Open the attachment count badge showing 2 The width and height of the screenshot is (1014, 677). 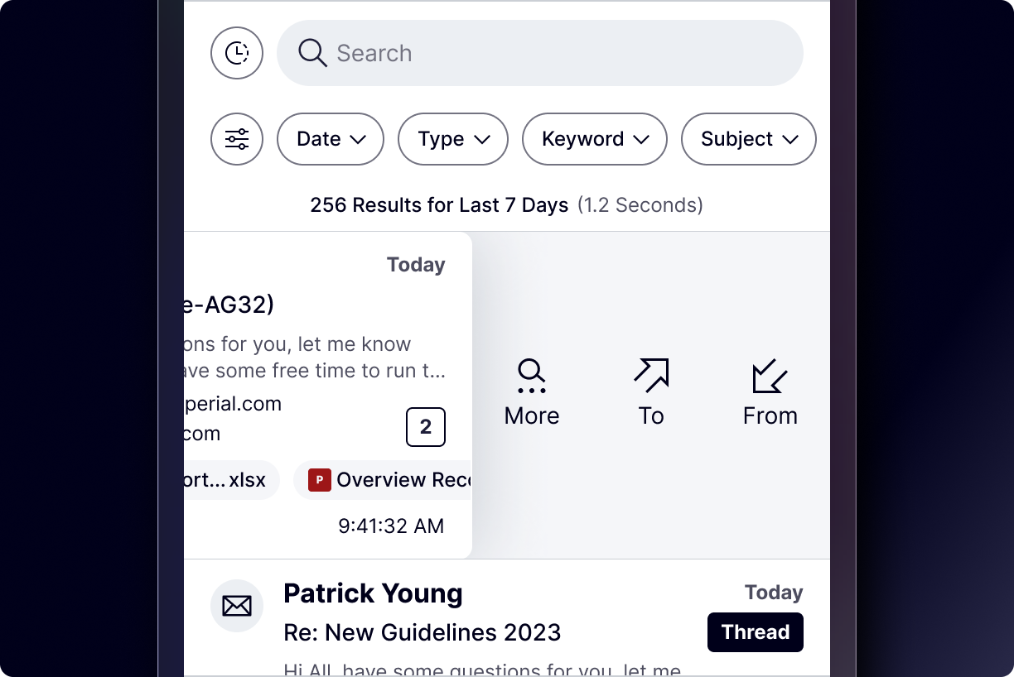click(x=426, y=427)
